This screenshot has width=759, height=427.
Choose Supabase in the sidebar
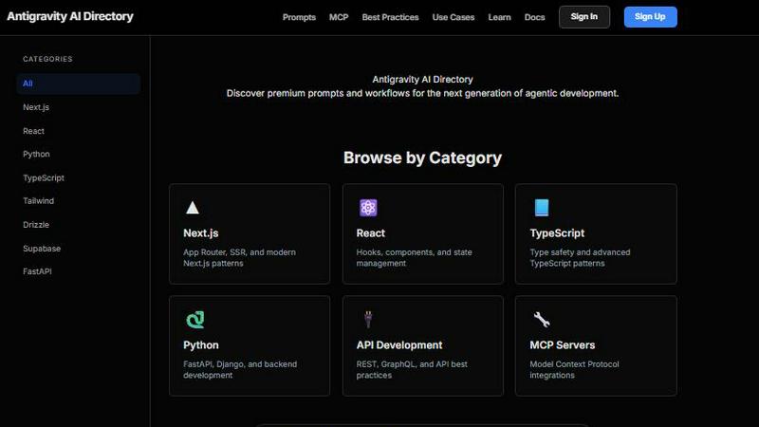42,249
